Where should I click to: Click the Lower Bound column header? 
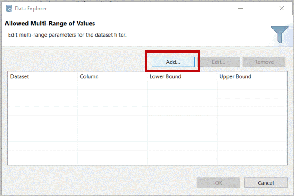click(165, 76)
